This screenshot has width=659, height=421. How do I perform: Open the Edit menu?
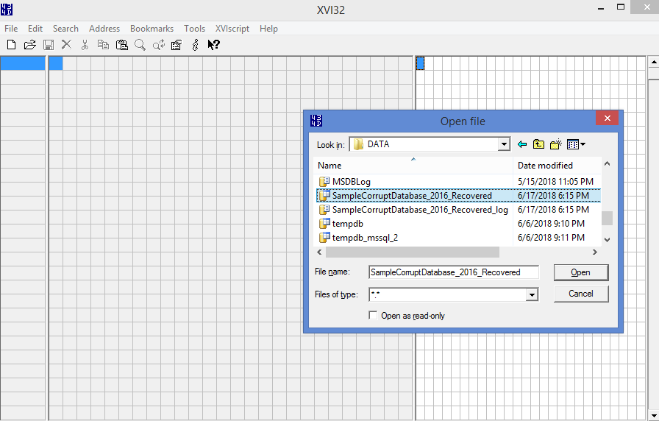tap(35, 29)
